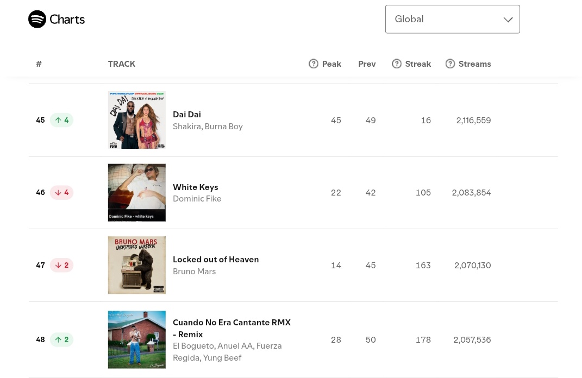Click the Streams column header
582x378 pixels.
click(474, 64)
